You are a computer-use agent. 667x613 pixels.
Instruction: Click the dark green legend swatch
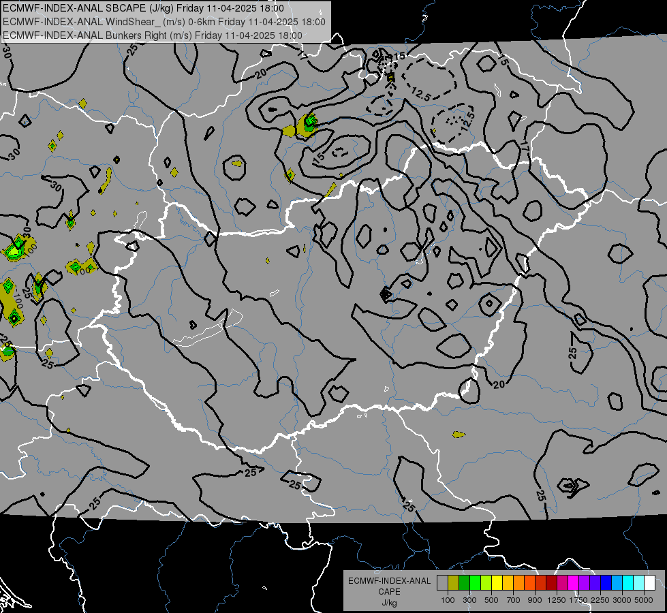click(x=464, y=582)
